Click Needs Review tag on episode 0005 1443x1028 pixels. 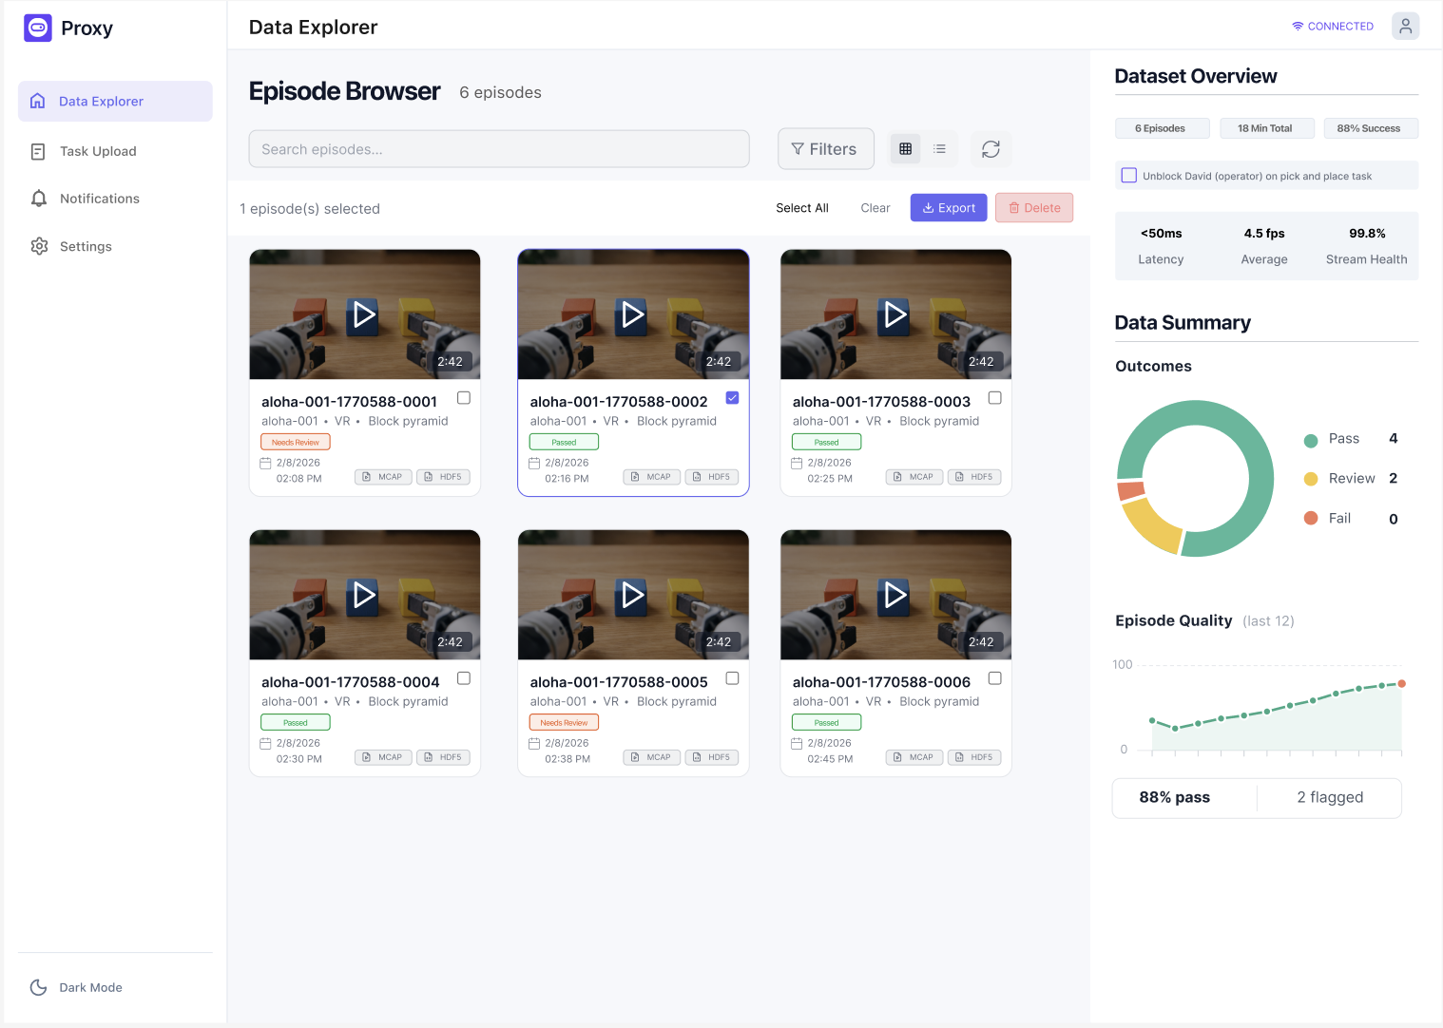(564, 722)
